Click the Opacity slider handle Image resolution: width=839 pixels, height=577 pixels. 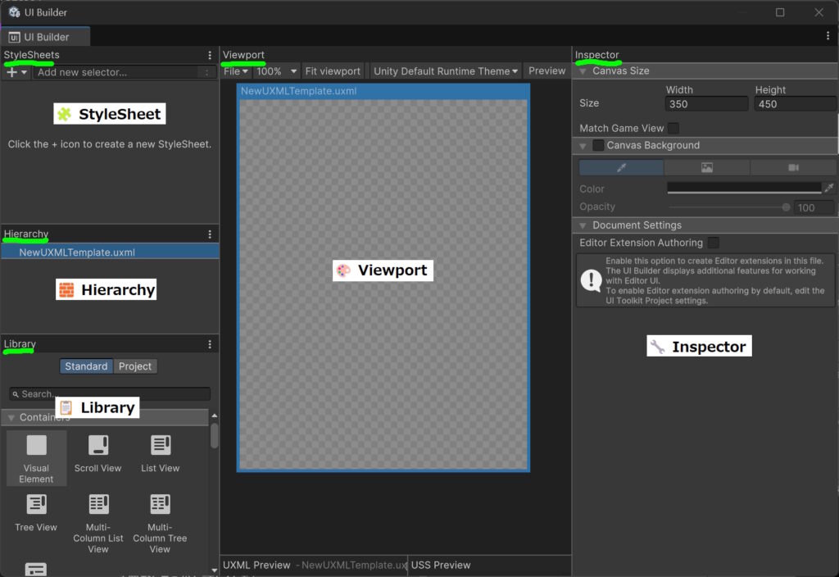tap(786, 207)
